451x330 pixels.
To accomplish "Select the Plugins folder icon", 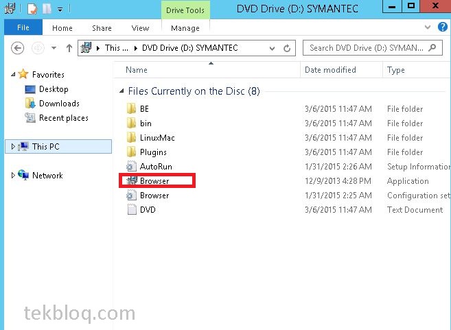I will click(131, 152).
